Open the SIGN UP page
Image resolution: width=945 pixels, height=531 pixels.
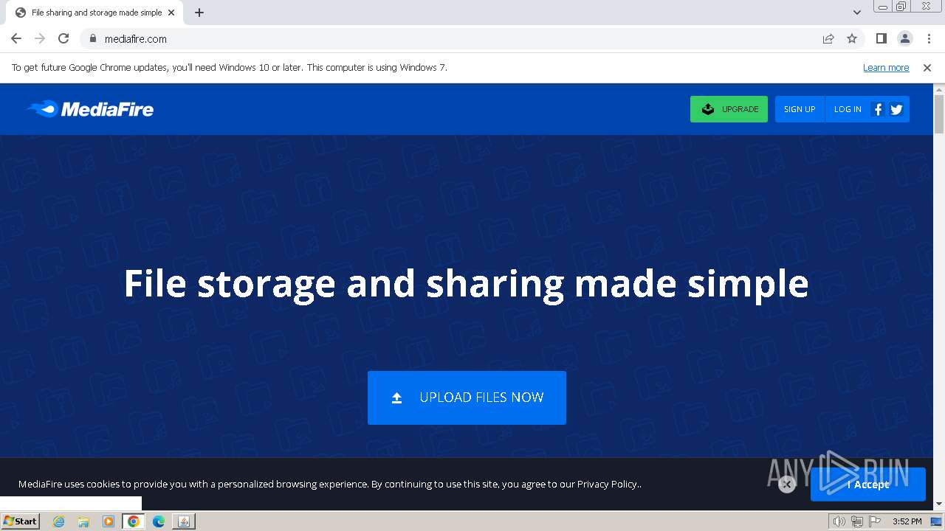click(x=800, y=109)
